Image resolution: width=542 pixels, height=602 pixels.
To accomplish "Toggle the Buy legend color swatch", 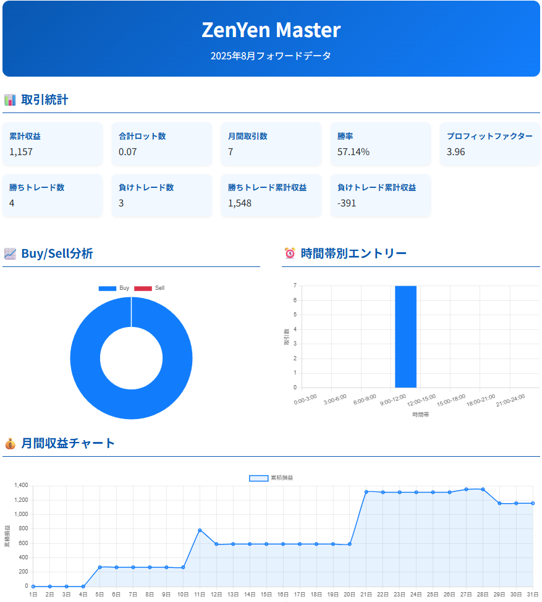I will pos(108,289).
